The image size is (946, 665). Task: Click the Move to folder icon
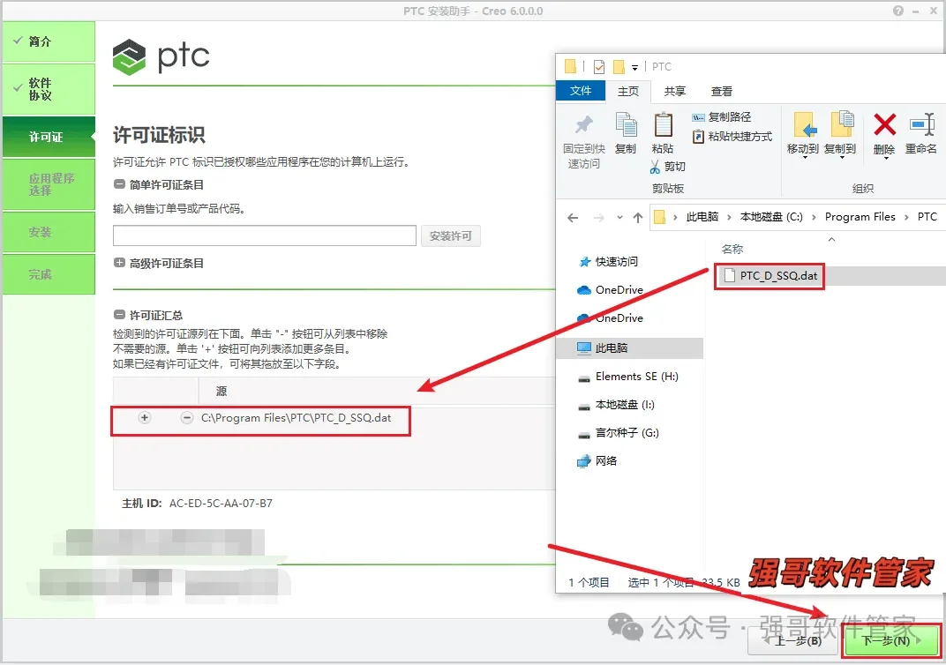804,125
